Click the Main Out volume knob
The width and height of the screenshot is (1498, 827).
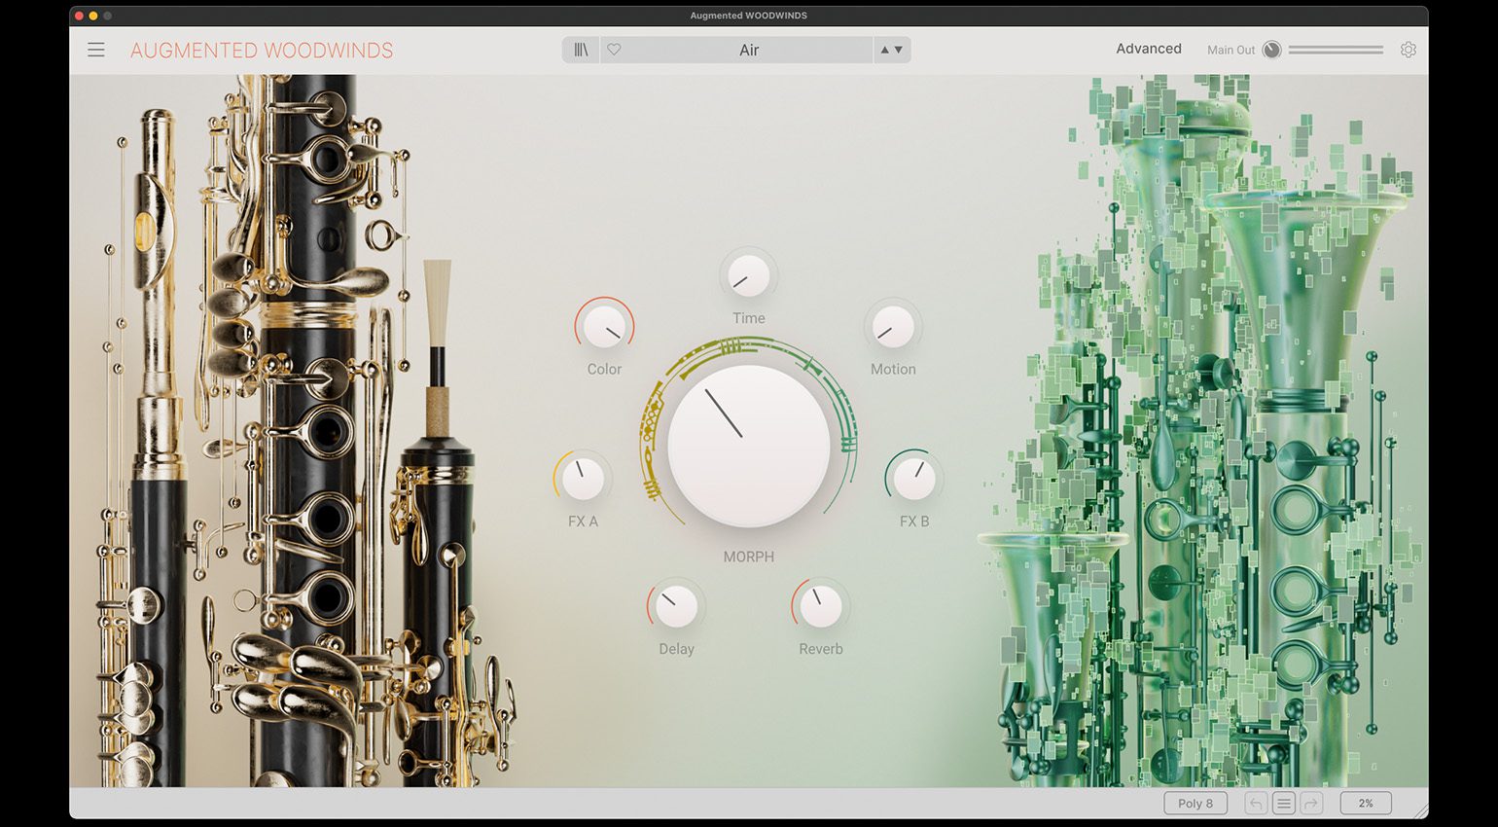1271,50
